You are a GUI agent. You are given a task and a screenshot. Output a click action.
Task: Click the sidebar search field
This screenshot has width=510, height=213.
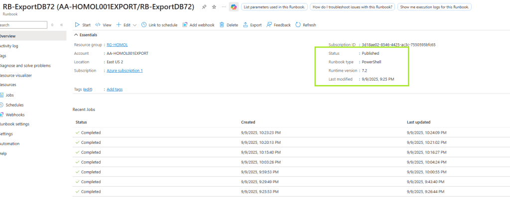(x=22, y=25)
